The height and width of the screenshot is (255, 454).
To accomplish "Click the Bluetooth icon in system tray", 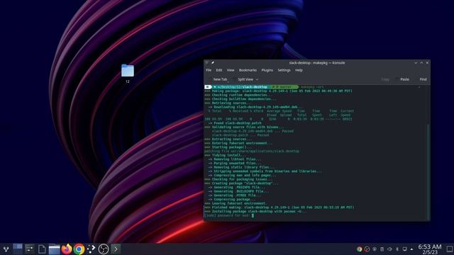I will click(397, 249).
